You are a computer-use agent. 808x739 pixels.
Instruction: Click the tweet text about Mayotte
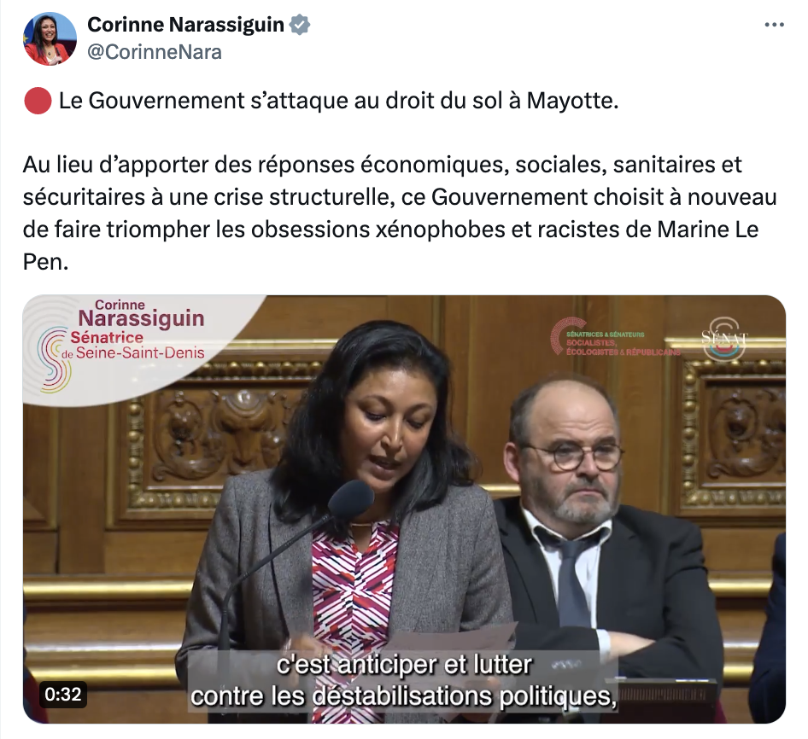tap(338, 101)
